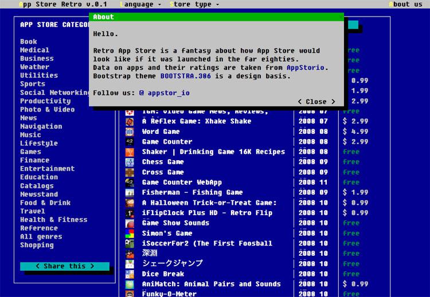
Task: Click the Fisherman Fishing Game icon
Action: pyautogui.click(x=130, y=193)
